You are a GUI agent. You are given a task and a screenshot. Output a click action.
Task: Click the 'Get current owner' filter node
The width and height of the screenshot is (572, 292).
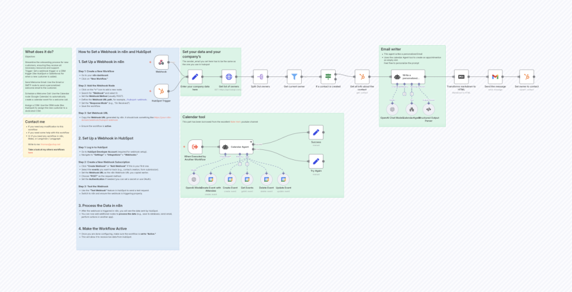click(294, 77)
